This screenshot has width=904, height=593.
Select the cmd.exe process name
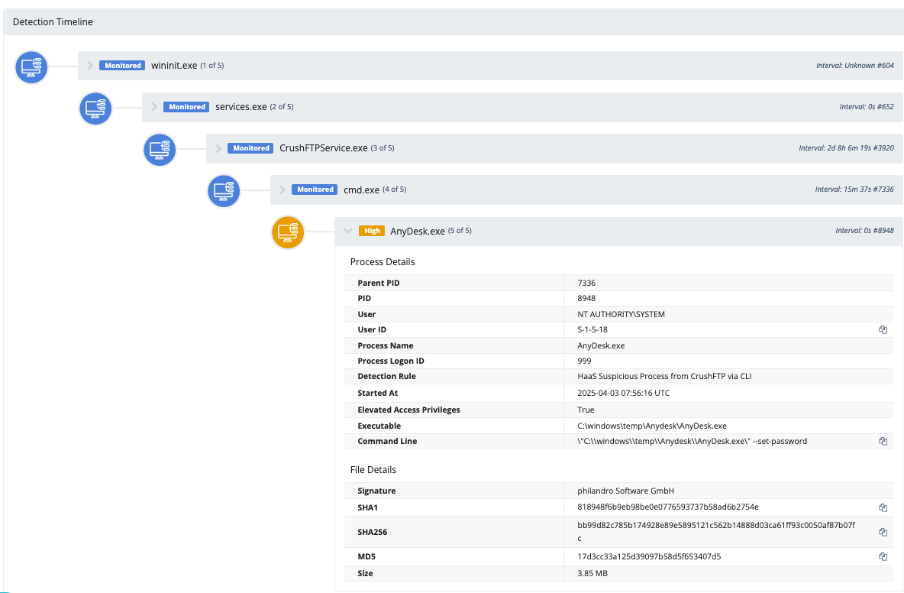point(361,190)
